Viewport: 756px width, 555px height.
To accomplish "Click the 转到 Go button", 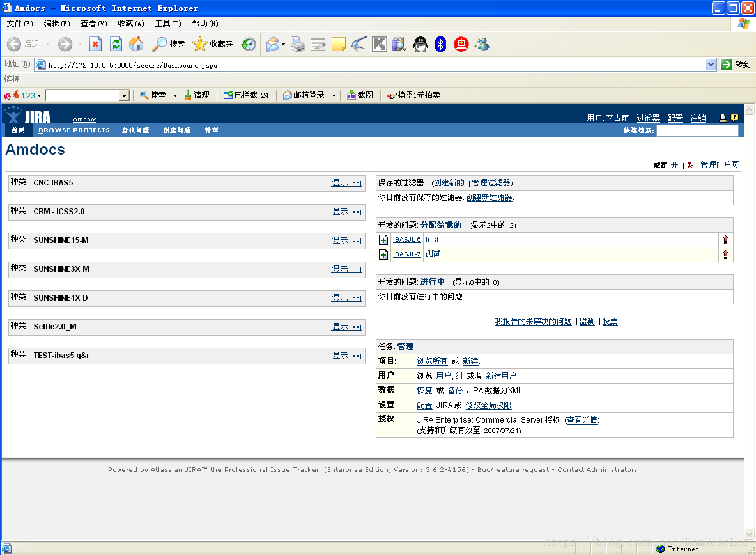I will (x=736, y=65).
